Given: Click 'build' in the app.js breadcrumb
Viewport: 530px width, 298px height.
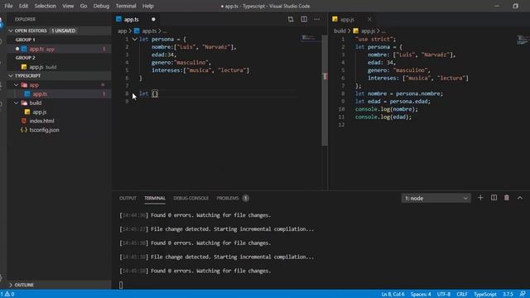Looking at the screenshot, I should (x=340, y=31).
